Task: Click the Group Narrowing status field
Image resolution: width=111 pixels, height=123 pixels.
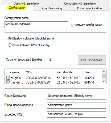Action: point(77,96)
